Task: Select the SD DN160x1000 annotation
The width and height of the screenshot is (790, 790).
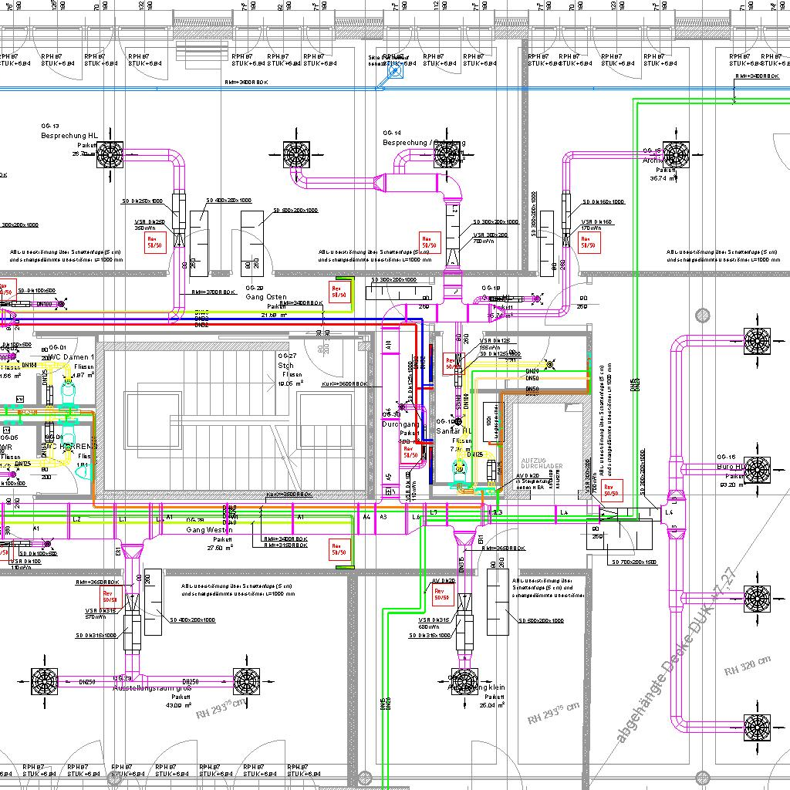Action: pos(603,202)
